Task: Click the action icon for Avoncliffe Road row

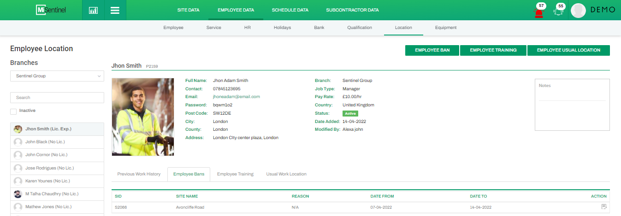Action: pos(604,207)
